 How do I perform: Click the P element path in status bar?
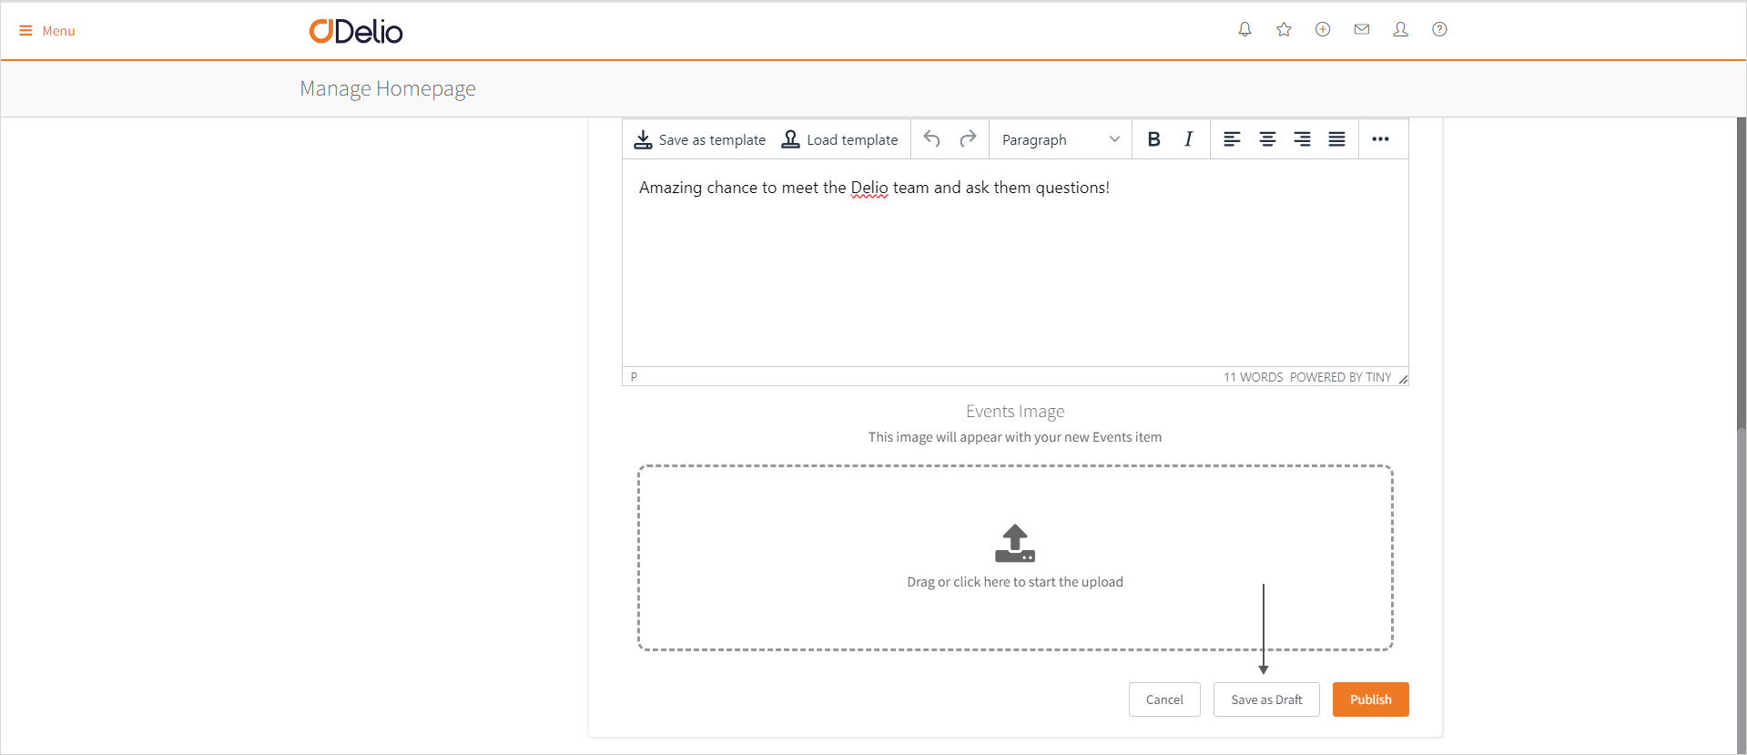pos(634,377)
